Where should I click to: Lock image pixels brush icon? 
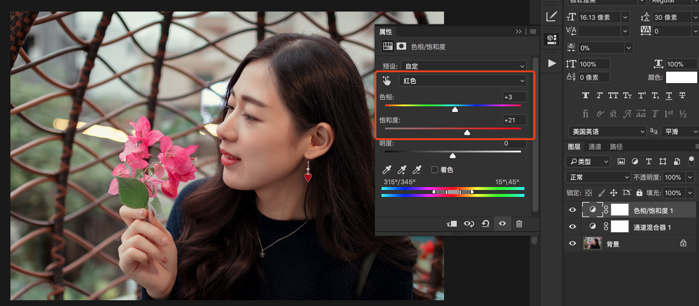tap(601, 193)
